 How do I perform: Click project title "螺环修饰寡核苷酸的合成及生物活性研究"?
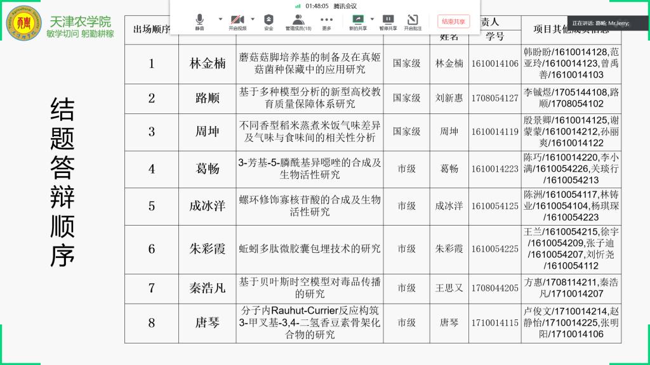coord(310,206)
